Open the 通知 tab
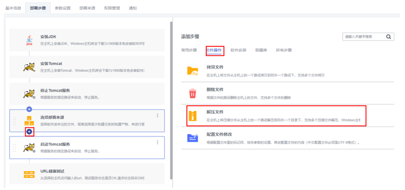Image resolution: width=405 pixels, height=190 pixels. (133, 8)
